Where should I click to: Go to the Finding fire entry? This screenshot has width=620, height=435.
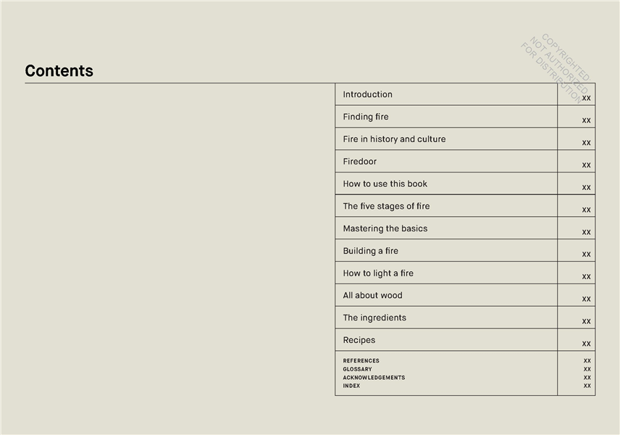point(366,117)
